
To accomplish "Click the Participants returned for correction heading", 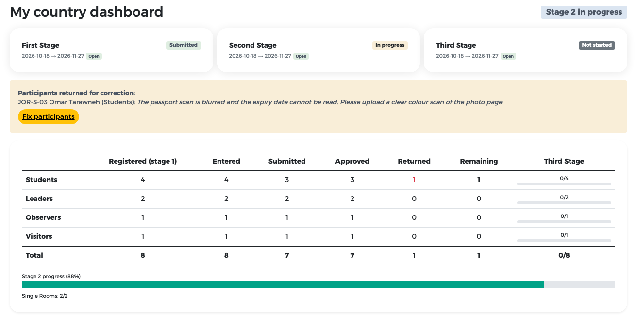I will click(77, 93).
